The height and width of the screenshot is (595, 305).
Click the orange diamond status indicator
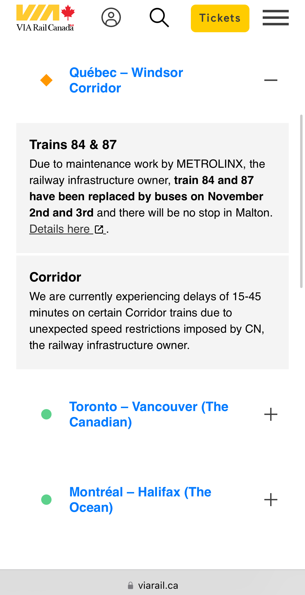46,80
